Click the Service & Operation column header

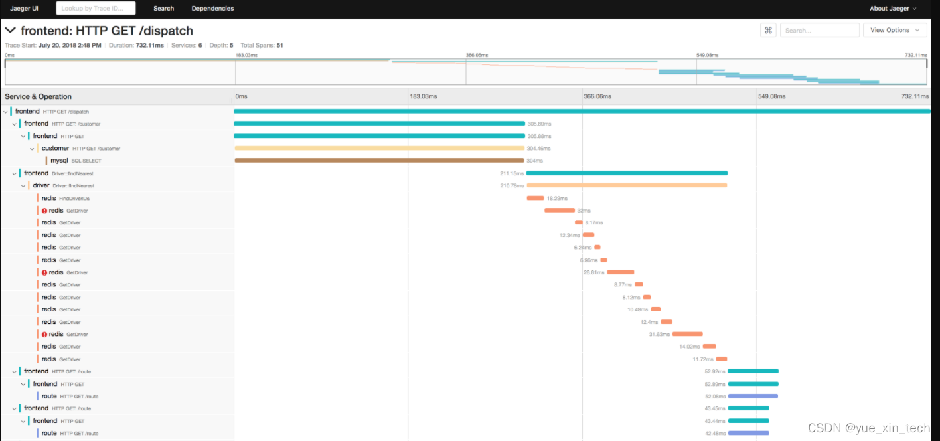[39, 96]
